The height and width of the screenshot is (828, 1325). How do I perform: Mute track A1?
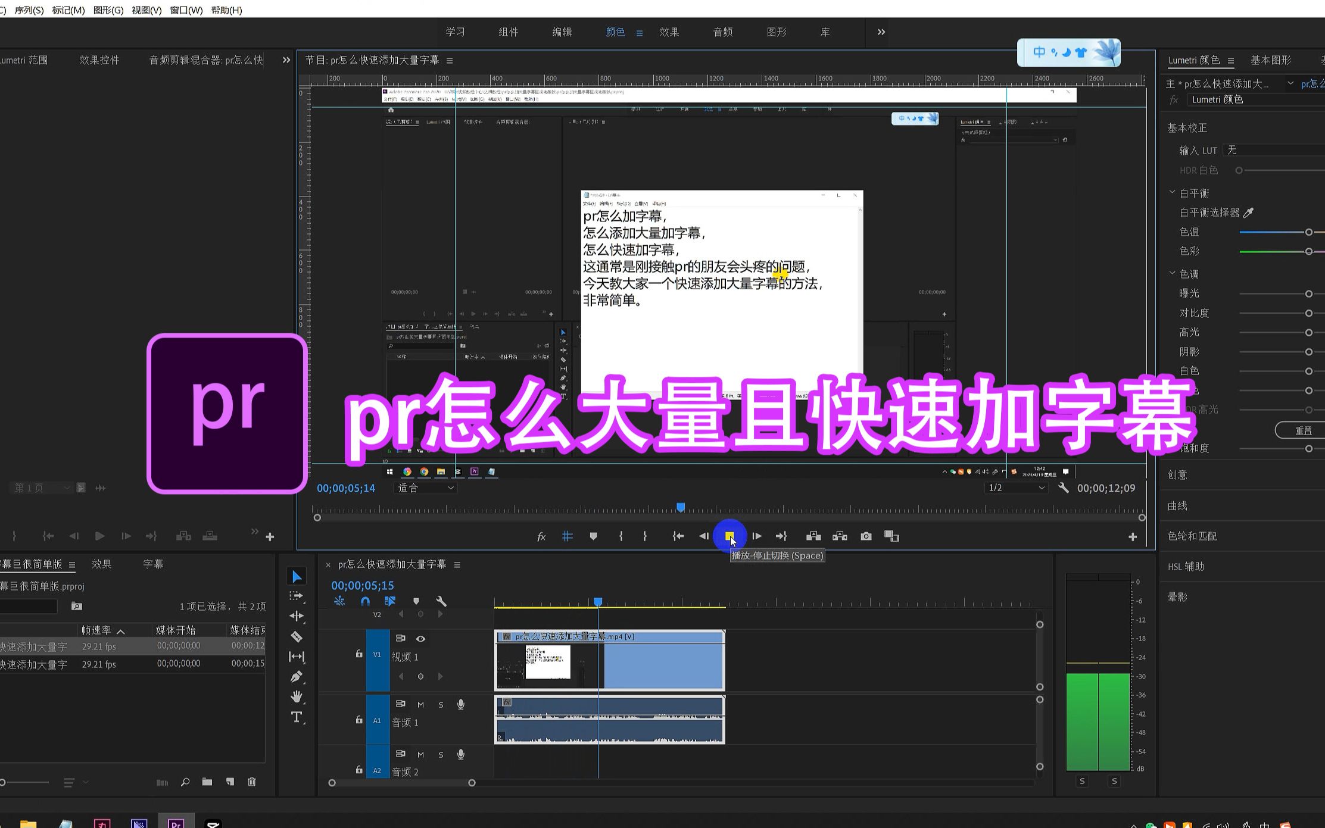[x=420, y=705]
